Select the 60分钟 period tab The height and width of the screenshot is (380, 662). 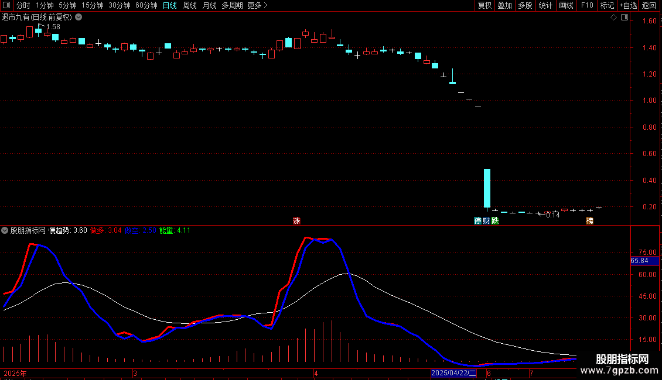[146, 5]
